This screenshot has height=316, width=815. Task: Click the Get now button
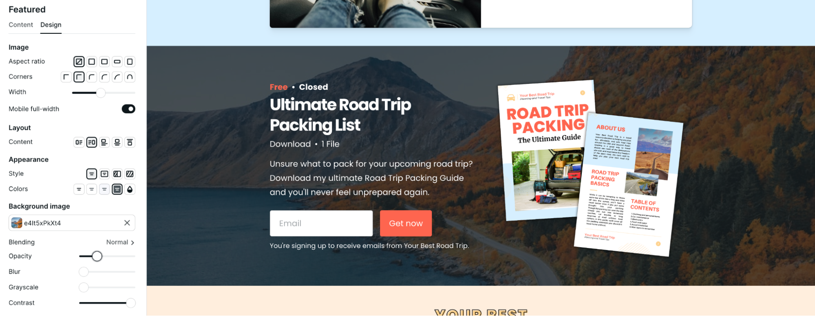[x=406, y=223]
